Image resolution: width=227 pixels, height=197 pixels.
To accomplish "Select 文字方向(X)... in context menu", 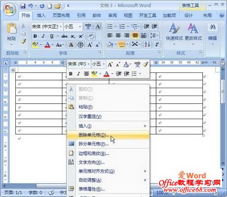I will [x=108, y=163].
